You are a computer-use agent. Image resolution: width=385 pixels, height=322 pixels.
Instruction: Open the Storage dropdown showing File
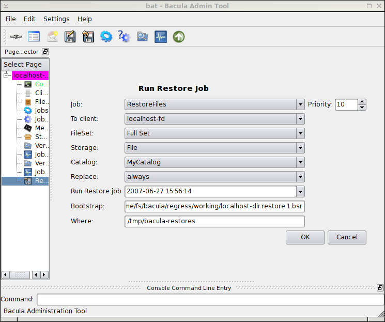214,148
